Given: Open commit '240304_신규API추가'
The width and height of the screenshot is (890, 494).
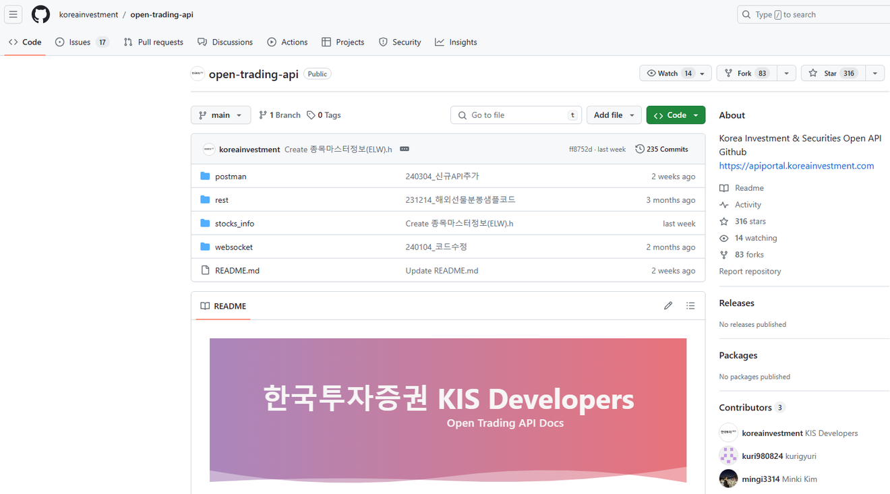Looking at the screenshot, I should 442,177.
